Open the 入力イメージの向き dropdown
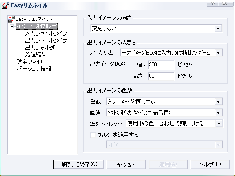 (157, 28)
